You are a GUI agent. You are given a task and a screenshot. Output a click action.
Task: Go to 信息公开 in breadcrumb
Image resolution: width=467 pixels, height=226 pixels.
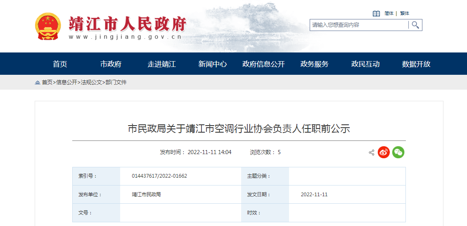pos(66,83)
